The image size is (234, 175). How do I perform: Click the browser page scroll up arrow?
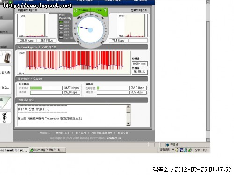pyautogui.click(x=208, y=2)
